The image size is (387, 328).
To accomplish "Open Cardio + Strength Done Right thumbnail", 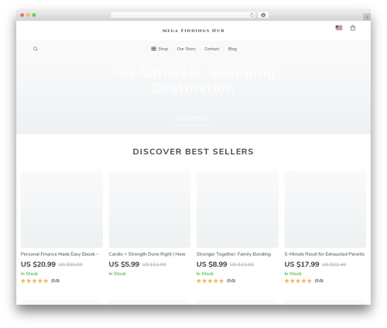I will (x=149, y=209).
